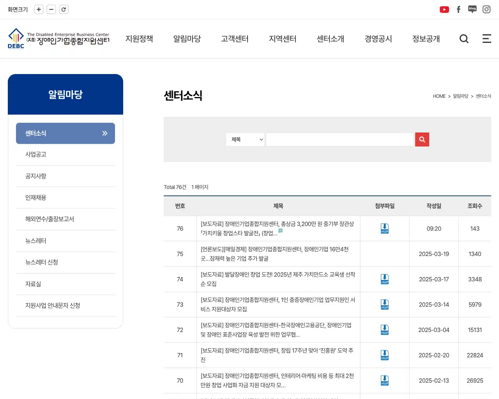This screenshot has width=499, height=399.
Task: Select 공지사항 in the sidebar
Action: 65,176
